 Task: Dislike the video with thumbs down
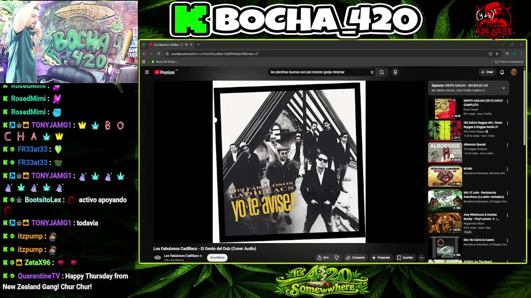(x=336, y=257)
